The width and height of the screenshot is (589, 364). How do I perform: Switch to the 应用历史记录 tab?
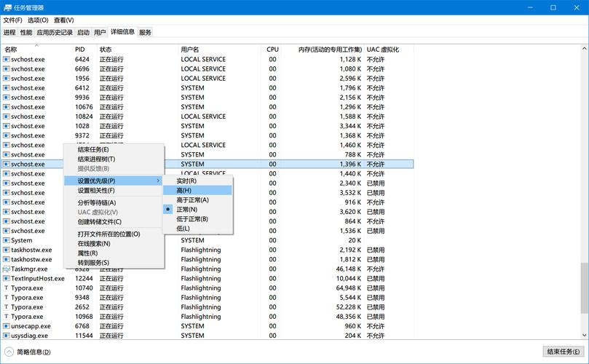coord(55,32)
